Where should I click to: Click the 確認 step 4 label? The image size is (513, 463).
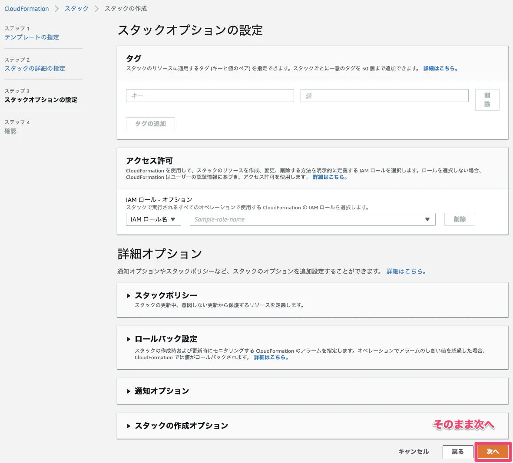point(10,131)
